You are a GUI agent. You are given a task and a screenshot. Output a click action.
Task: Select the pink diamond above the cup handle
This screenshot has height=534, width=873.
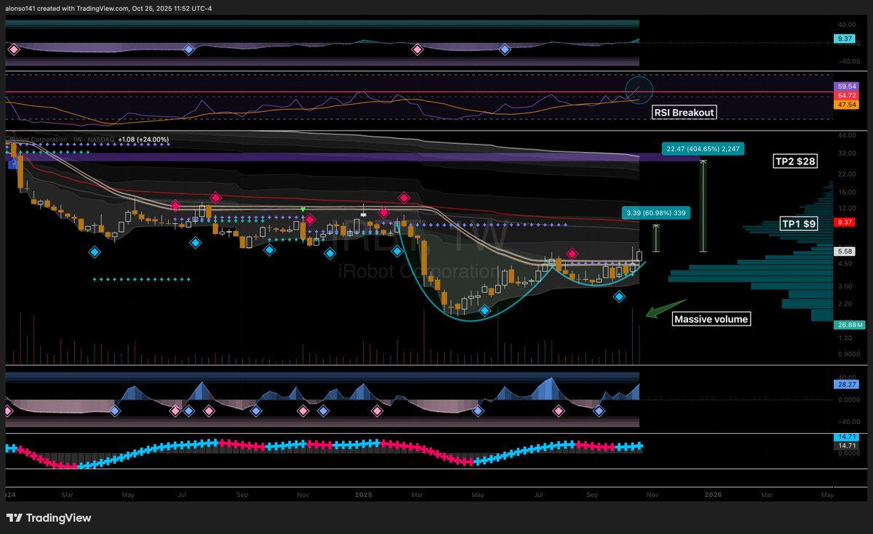572,254
